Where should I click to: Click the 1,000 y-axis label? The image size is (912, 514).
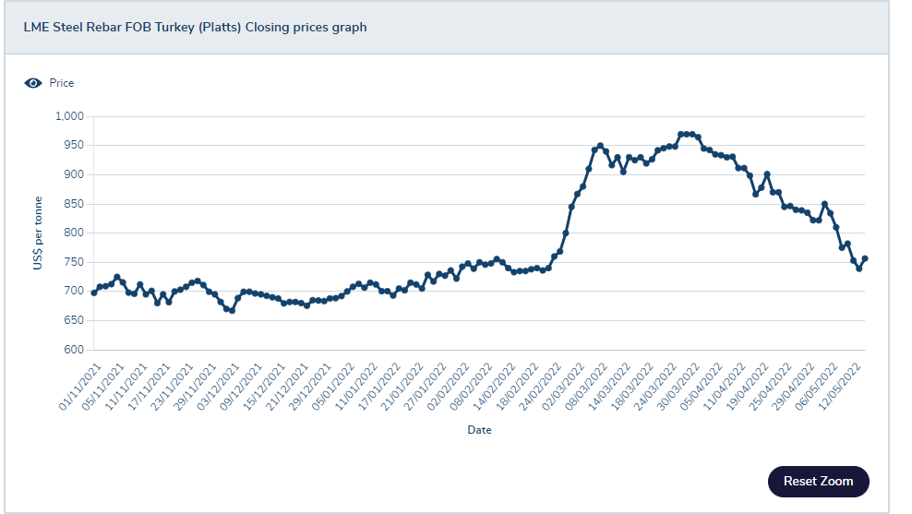(x=70, y=116)
